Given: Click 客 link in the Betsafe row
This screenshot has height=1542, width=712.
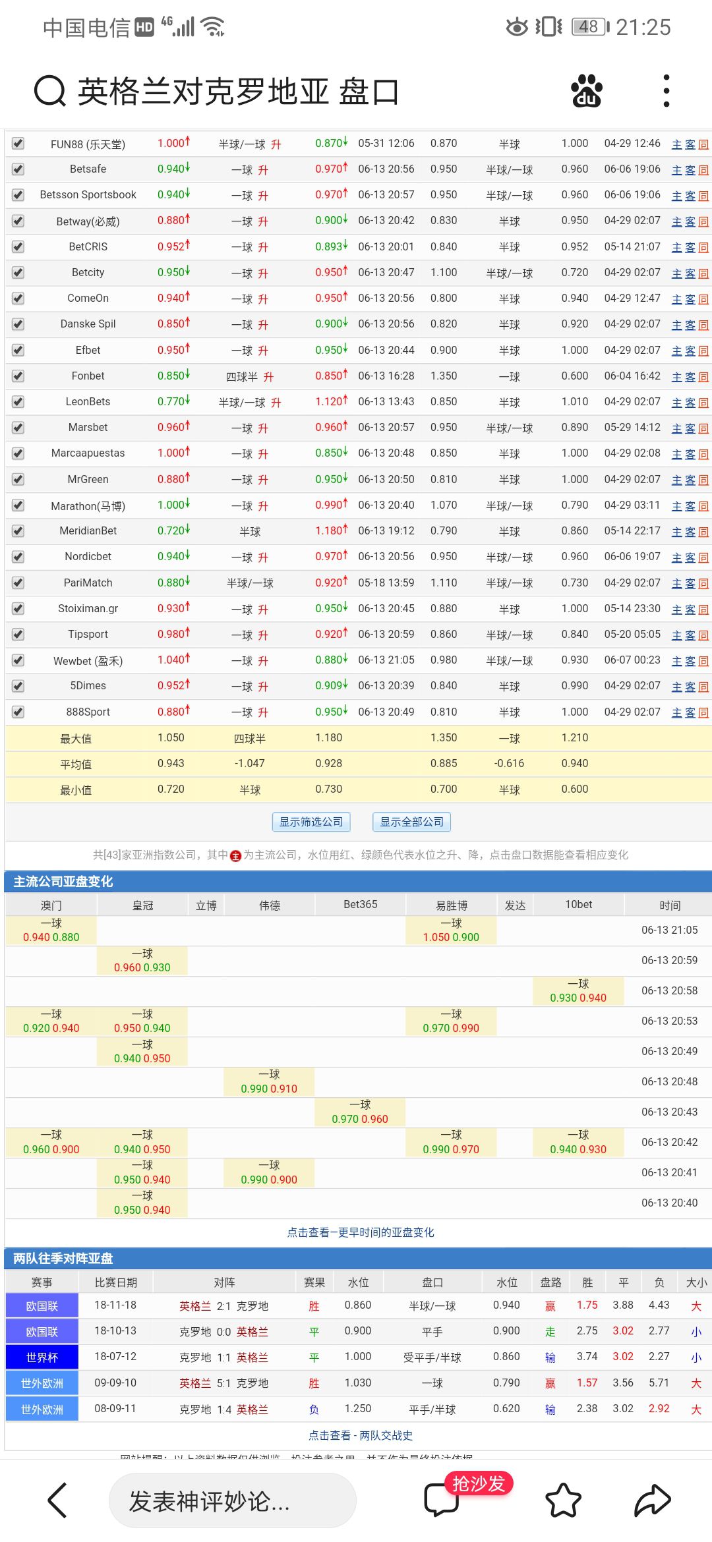Looking at the screenshot, I should pos(690,170).
